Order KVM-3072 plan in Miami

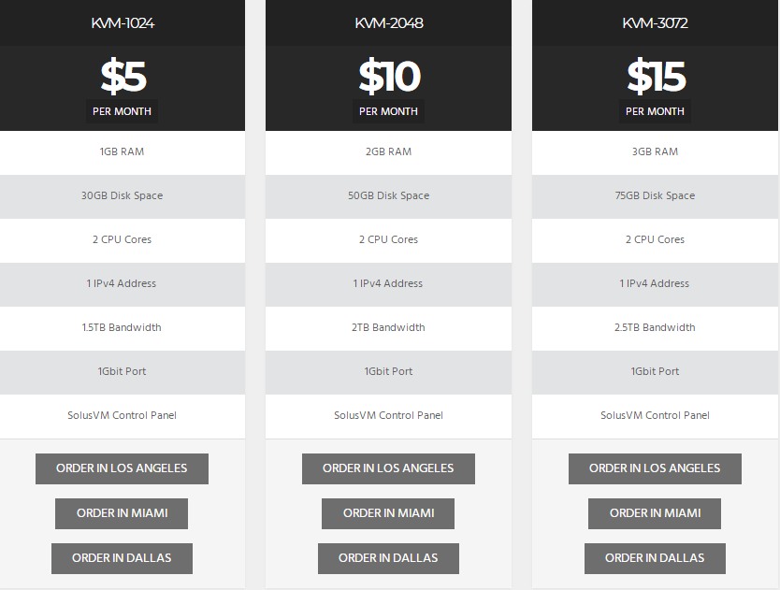tap(655, 513)
